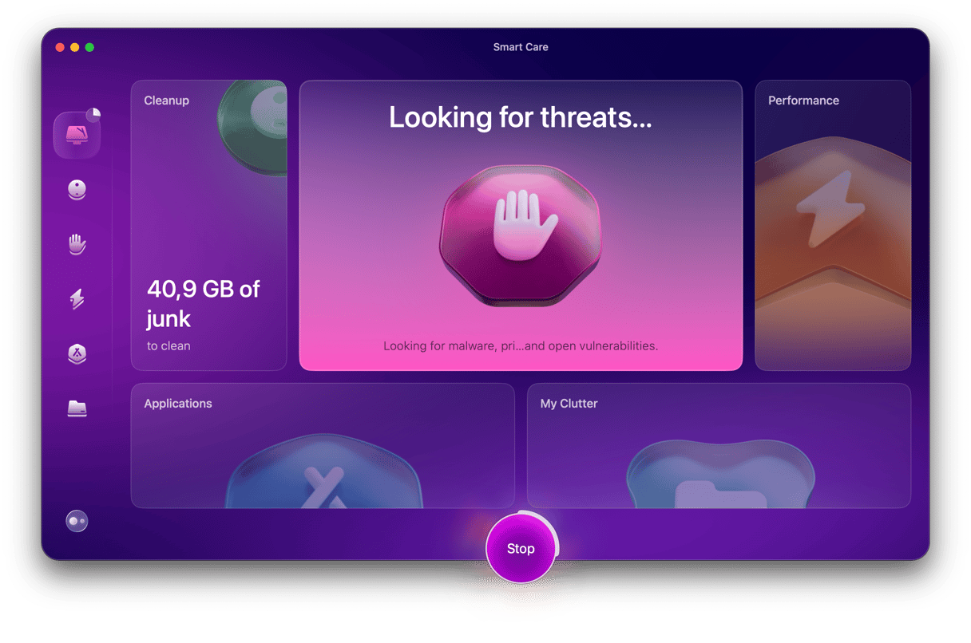971x643 pixels.
Task: Click the 'Looking for threats...' heading
Action: 521,117
